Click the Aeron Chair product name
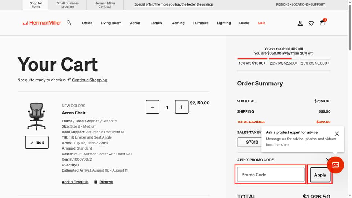The width and height of the screenshot is (352, 198). [74, 113]
